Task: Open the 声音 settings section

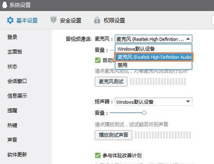Action: point(12,140)
